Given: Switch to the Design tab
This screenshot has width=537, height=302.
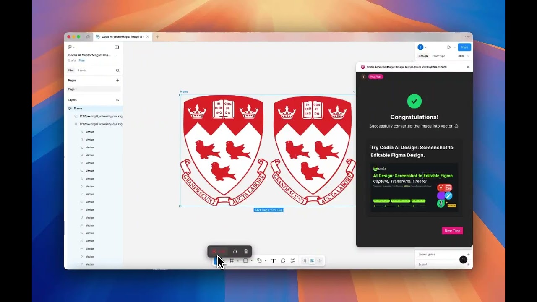Looking at the screenshot, I should click(423, 56).
